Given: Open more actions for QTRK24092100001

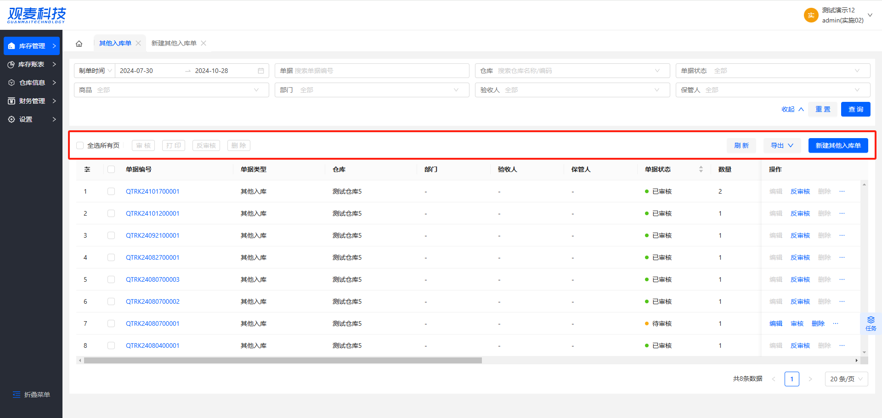Looking at the screenshot, I should [x=842, y=235].
